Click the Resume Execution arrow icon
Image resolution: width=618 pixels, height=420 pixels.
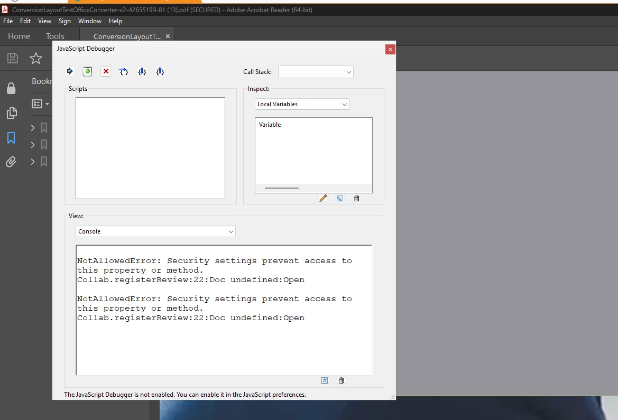coord(70,71)
